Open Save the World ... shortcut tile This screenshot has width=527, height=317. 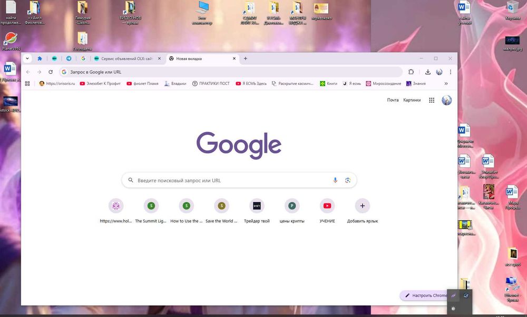pyautogui.click(x=221, y=211)
